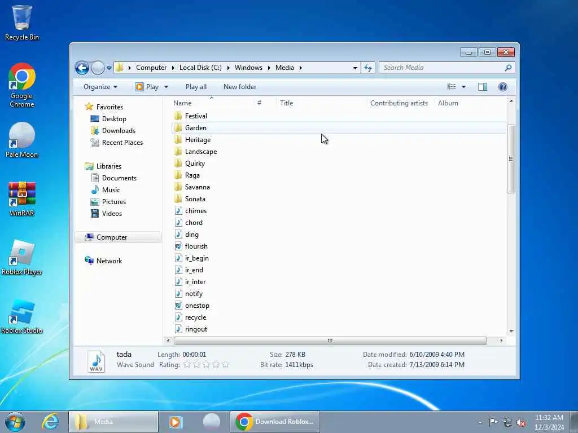Viewport: 578px width, 433px height.
Task: Open Pale Moon desktop shortcut
Action: pos(22,140)
